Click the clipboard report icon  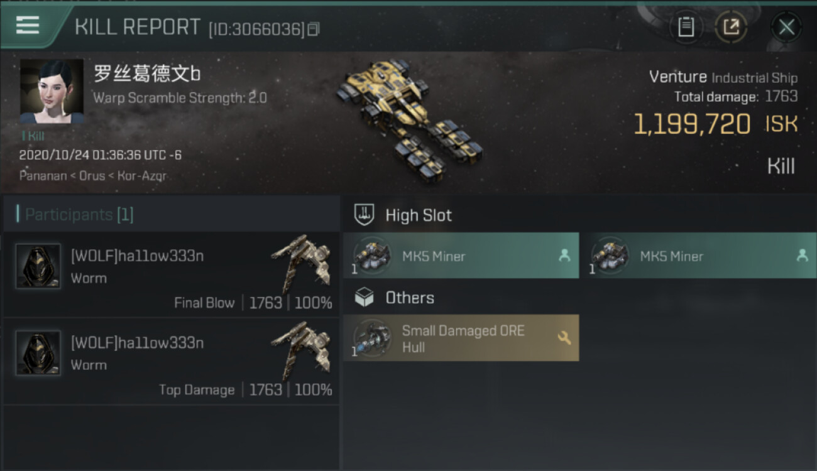686,27
